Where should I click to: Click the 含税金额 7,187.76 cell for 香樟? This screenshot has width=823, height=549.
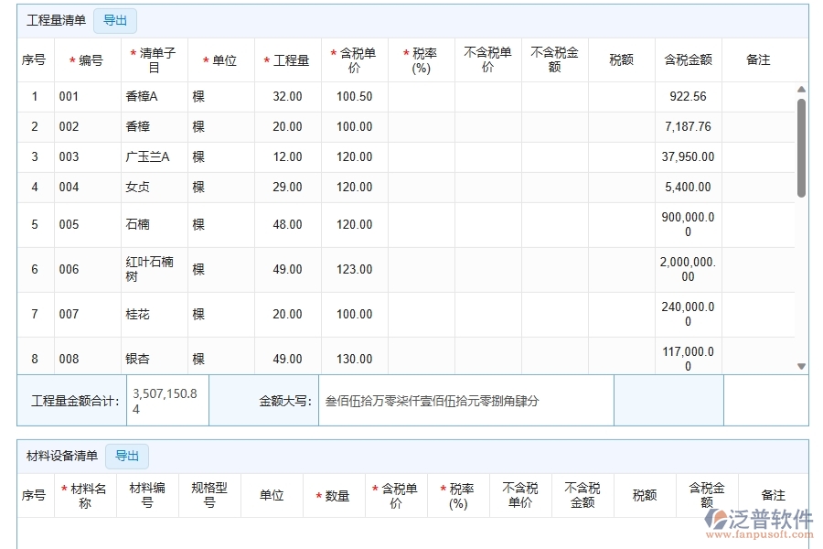tap(688, 126)
